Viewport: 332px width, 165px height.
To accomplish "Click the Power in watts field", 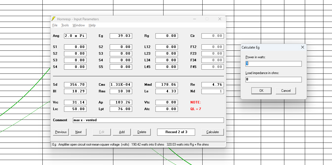I will tap(274, 64).
